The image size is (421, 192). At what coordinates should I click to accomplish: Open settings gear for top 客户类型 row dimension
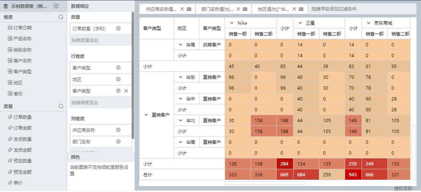(x=118, y=68)
